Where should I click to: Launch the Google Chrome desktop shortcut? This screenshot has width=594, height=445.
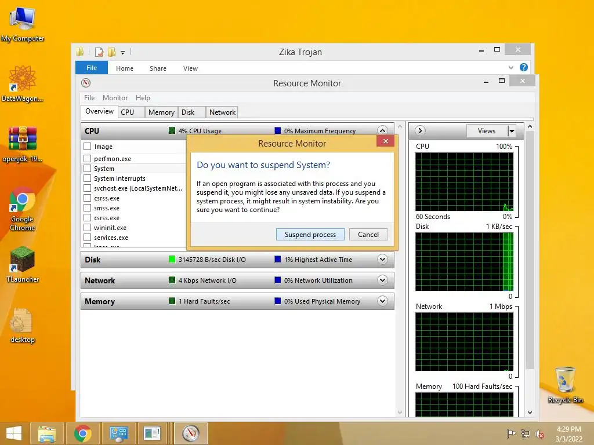[23, 209]
